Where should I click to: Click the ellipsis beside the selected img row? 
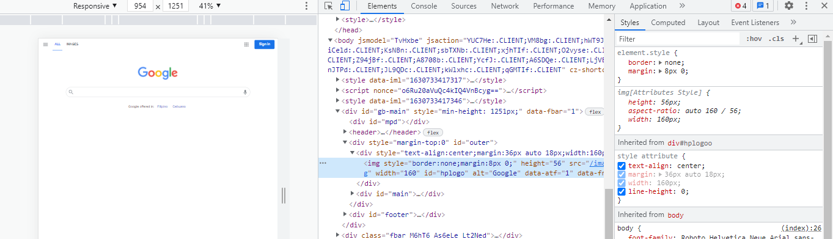click(323, 163)
